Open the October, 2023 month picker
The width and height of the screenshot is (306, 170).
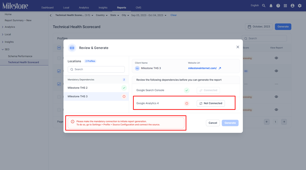(259, 27)
